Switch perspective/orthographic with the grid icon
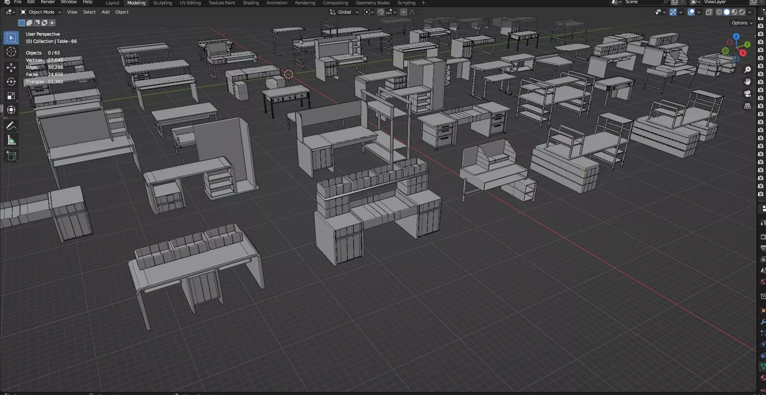Viewport: 766px width, 395px height. (748, 106)
